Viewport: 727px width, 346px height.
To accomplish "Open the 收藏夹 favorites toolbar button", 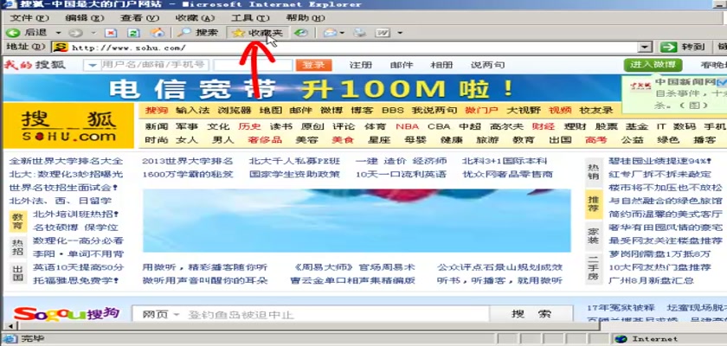I will [257, 32].
